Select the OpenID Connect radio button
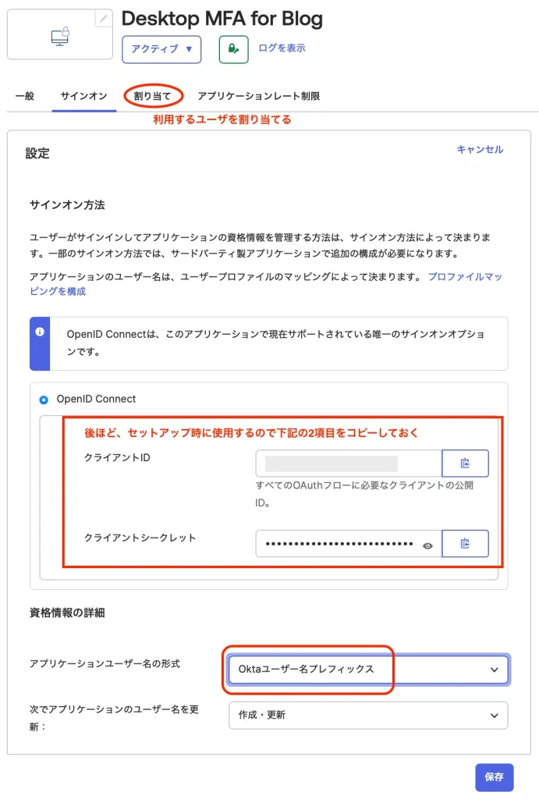This screenshot has height=799, width=539. 43,399
